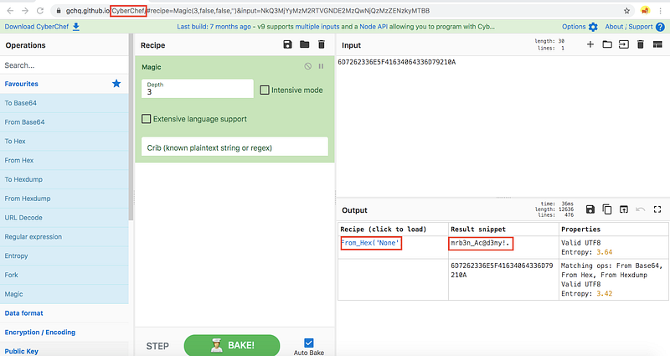Clear the recipe with the trash icon

(x=321, y=44)
